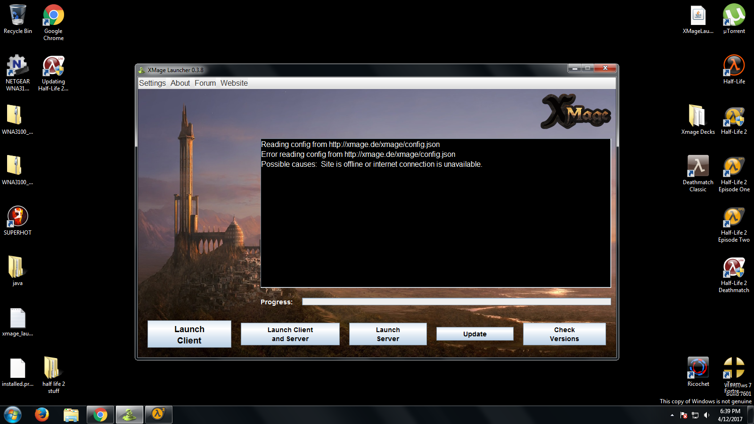Click the Launch Server button

388,334
